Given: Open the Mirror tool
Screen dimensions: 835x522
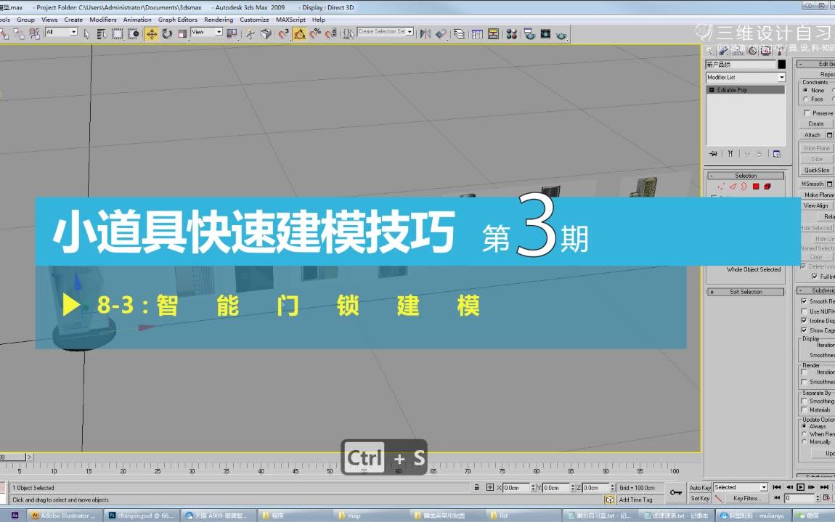Looking at the screenshot, I should click(424, 33).
